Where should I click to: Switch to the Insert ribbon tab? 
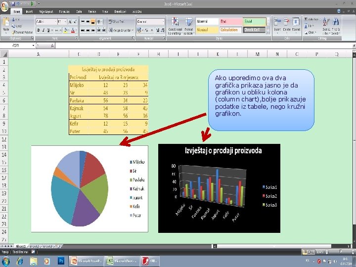[x=29, y=11]
